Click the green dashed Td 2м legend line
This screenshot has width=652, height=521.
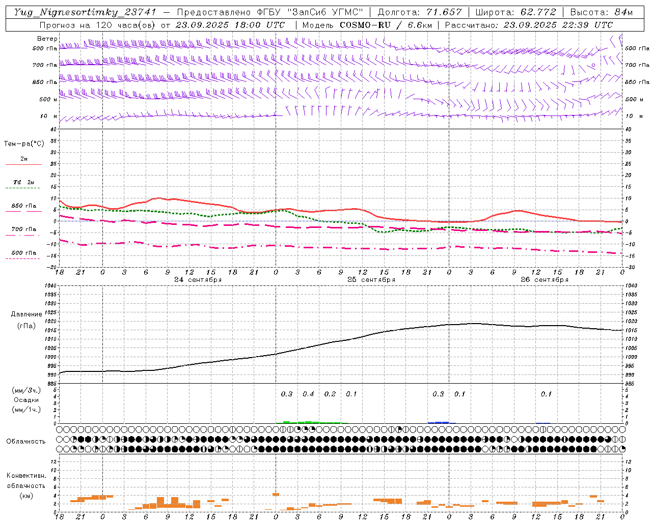point(23,188)
